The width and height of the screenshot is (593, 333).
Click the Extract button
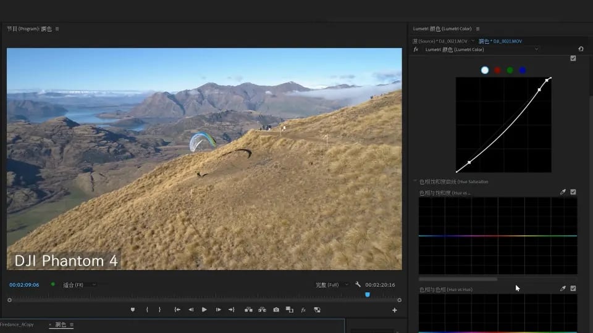pyautogui.click(x=262, y=310)
